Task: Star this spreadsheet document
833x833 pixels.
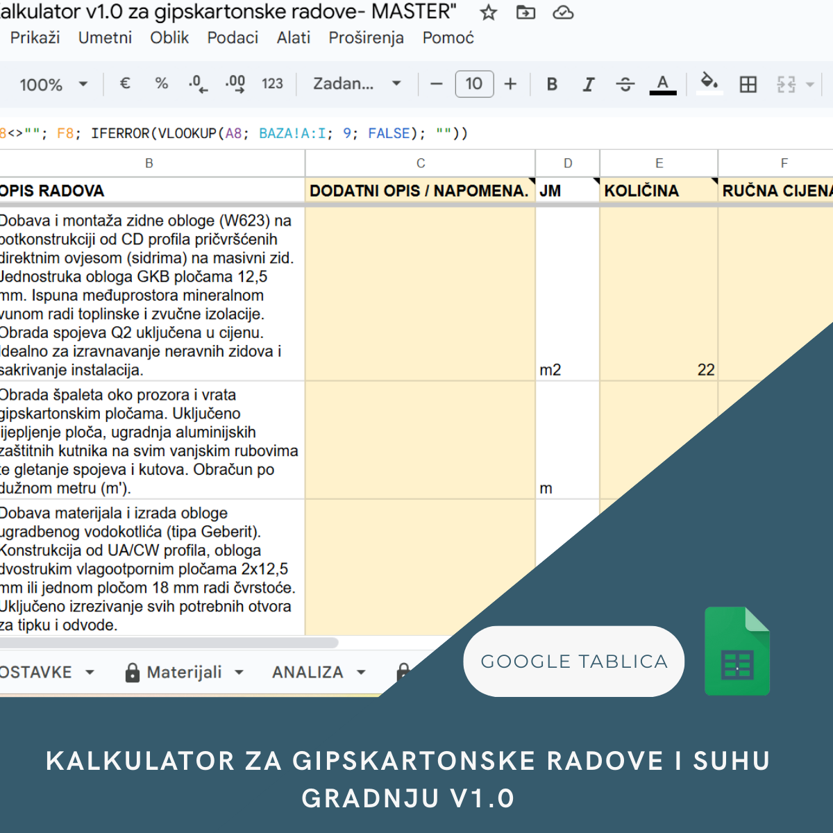Action: click(x=489, y=12)
